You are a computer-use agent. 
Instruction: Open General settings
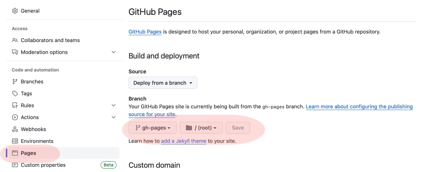coord(30,11)
